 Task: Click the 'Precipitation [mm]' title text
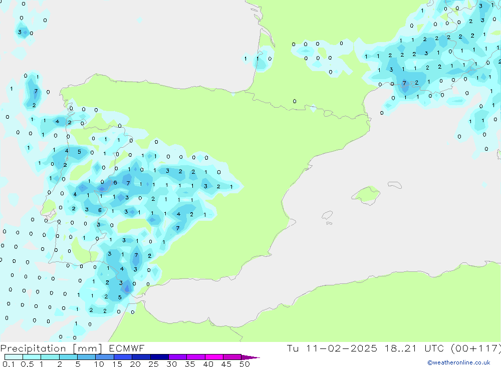(51, 348)
